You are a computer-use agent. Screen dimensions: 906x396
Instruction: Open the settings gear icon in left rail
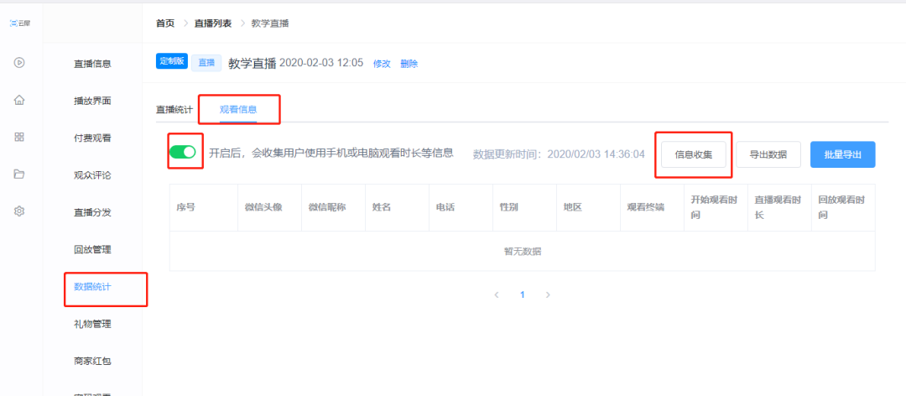point(19,211)
